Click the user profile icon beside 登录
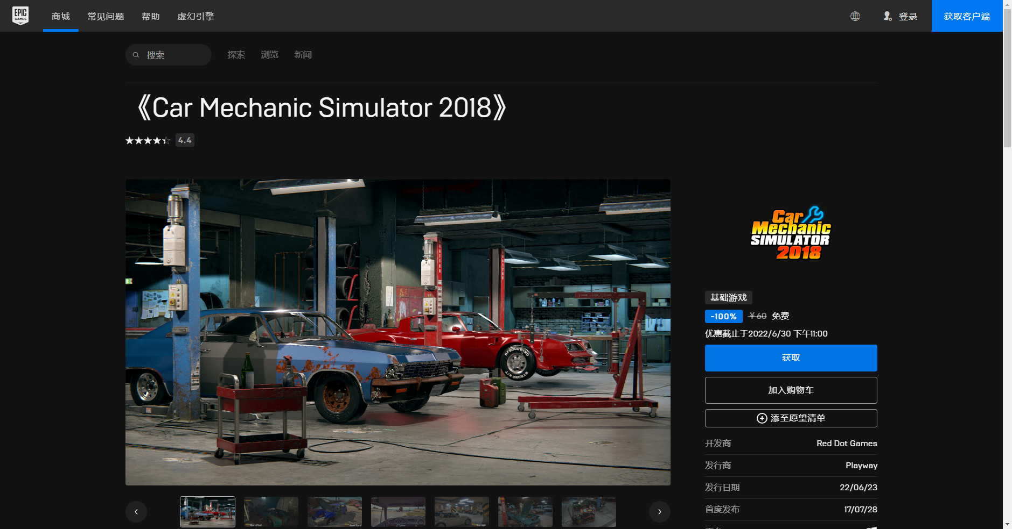Viewport: 1012px width, 529px height. 888,16
